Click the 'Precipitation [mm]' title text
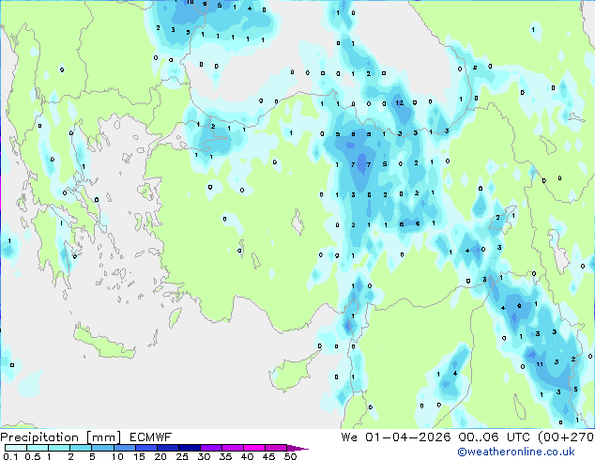The image size is (595, 460). pyautogui.click(x=61, y=437)
